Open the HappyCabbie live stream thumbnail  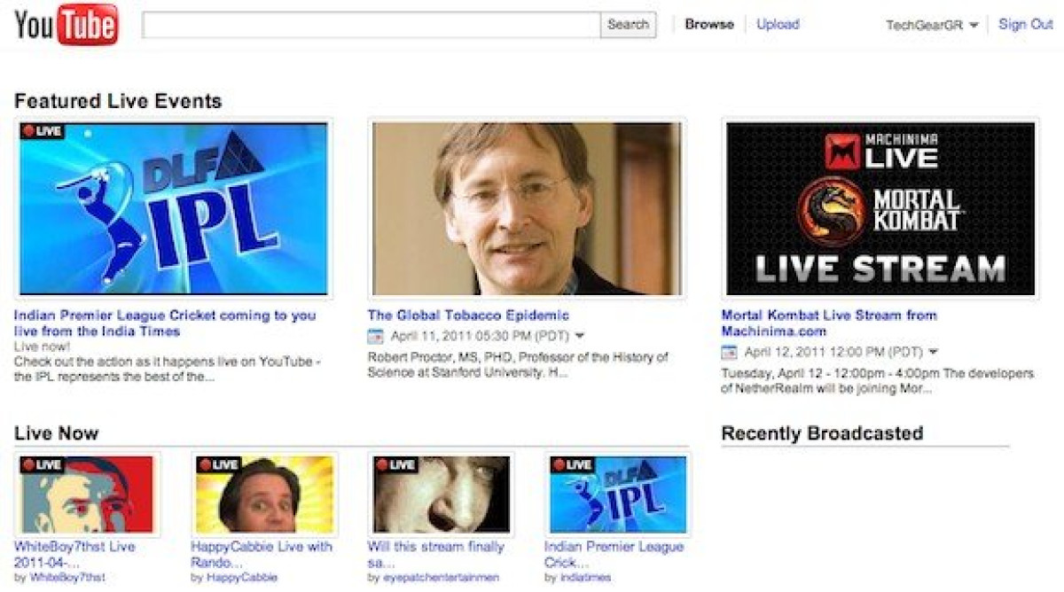[x=263, y=495]
